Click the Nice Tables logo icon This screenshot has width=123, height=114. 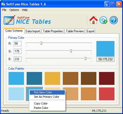(9, 20)
